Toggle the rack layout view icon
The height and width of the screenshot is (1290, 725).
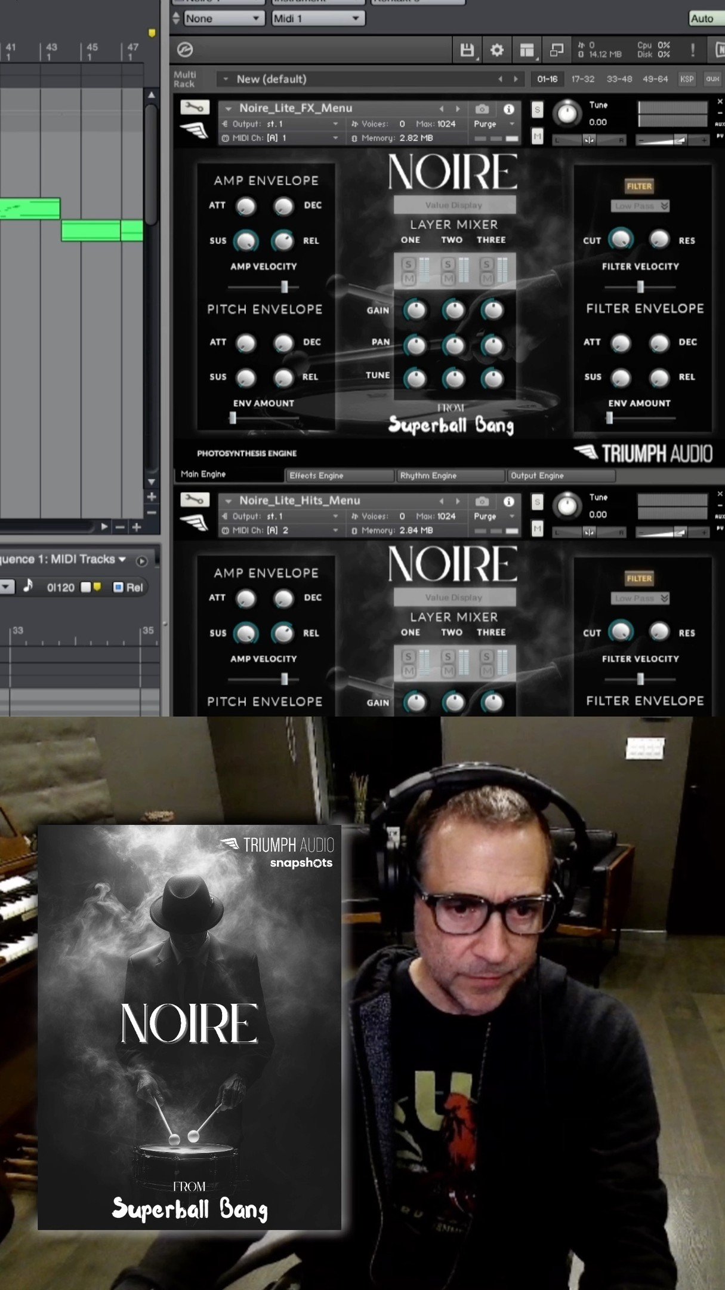point(526,50)
